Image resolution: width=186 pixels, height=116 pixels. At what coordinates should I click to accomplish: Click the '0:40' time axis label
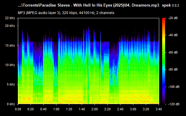pos(44,109)
